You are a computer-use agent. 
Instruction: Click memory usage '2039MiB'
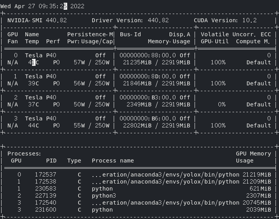[259, 210]
